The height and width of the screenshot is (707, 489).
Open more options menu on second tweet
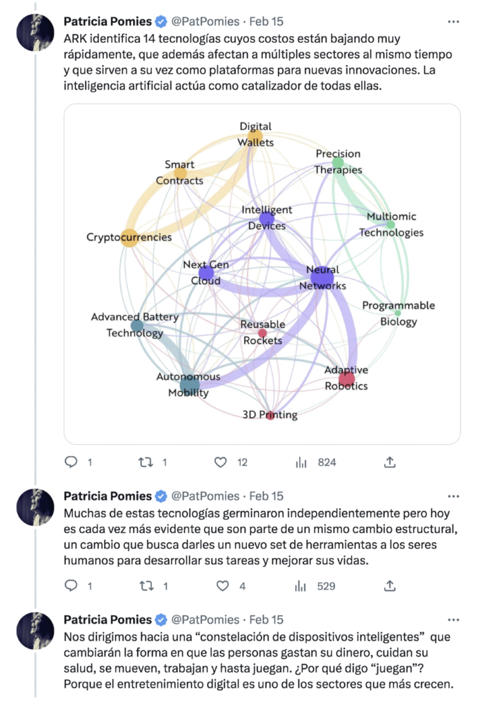453,496
